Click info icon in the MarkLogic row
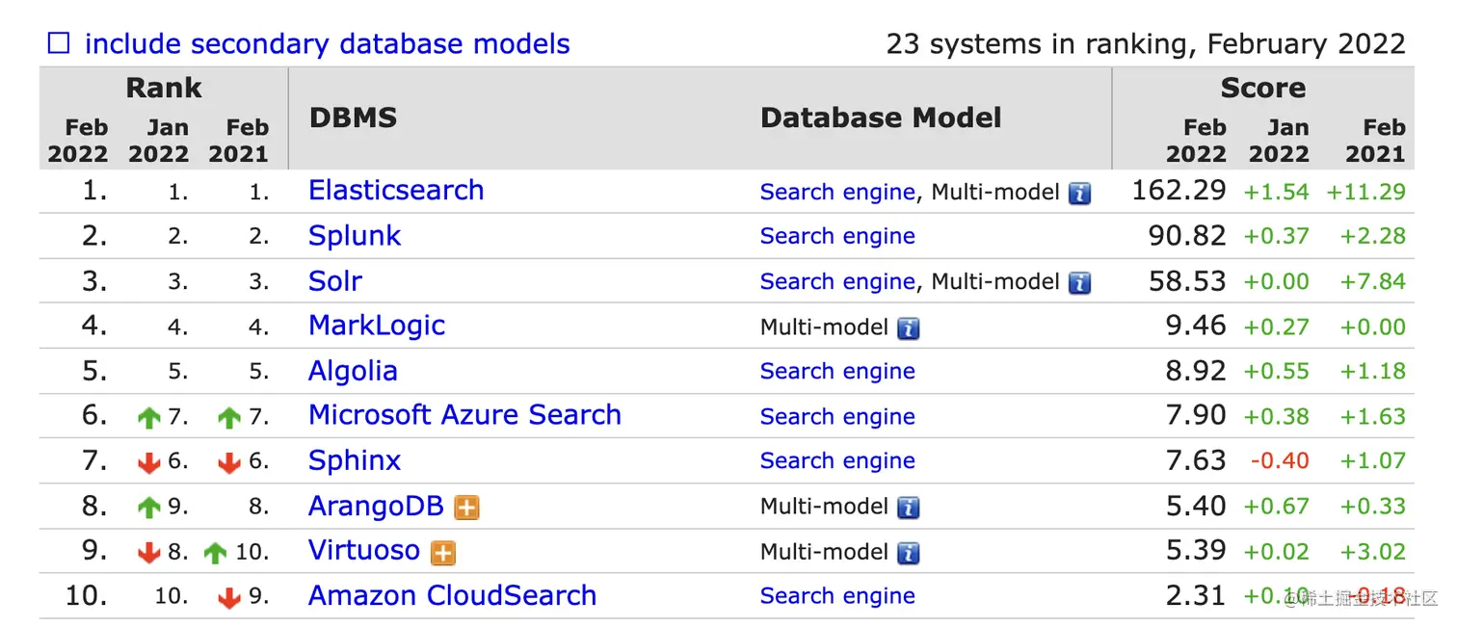The image size is (1457, 627). [908, 327]
